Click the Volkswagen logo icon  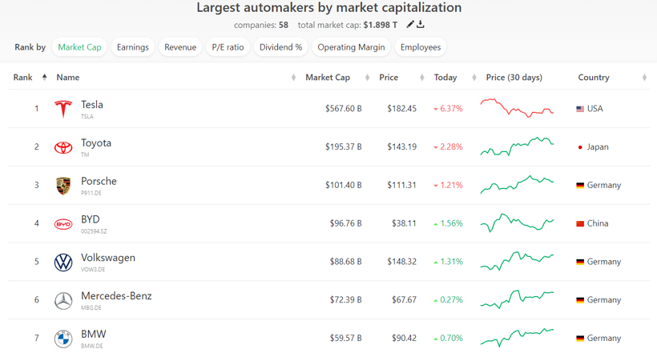(x=63, y=263)
